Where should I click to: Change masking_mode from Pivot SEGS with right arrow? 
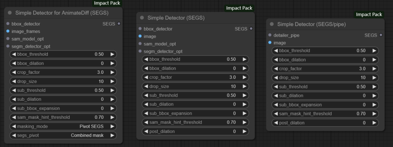pyautogui.click(x=112, y=126)
